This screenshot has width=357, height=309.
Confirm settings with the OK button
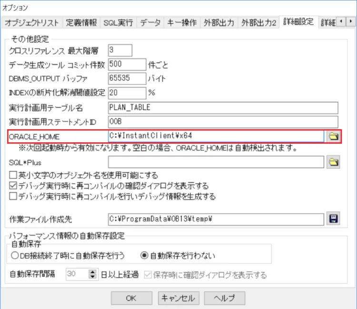(131, 298)
